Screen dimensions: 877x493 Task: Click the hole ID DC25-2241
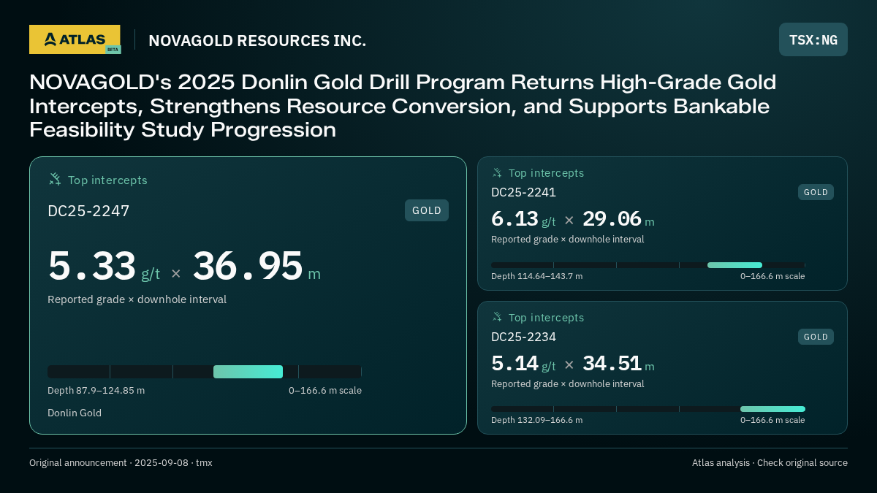click(523, 192)
